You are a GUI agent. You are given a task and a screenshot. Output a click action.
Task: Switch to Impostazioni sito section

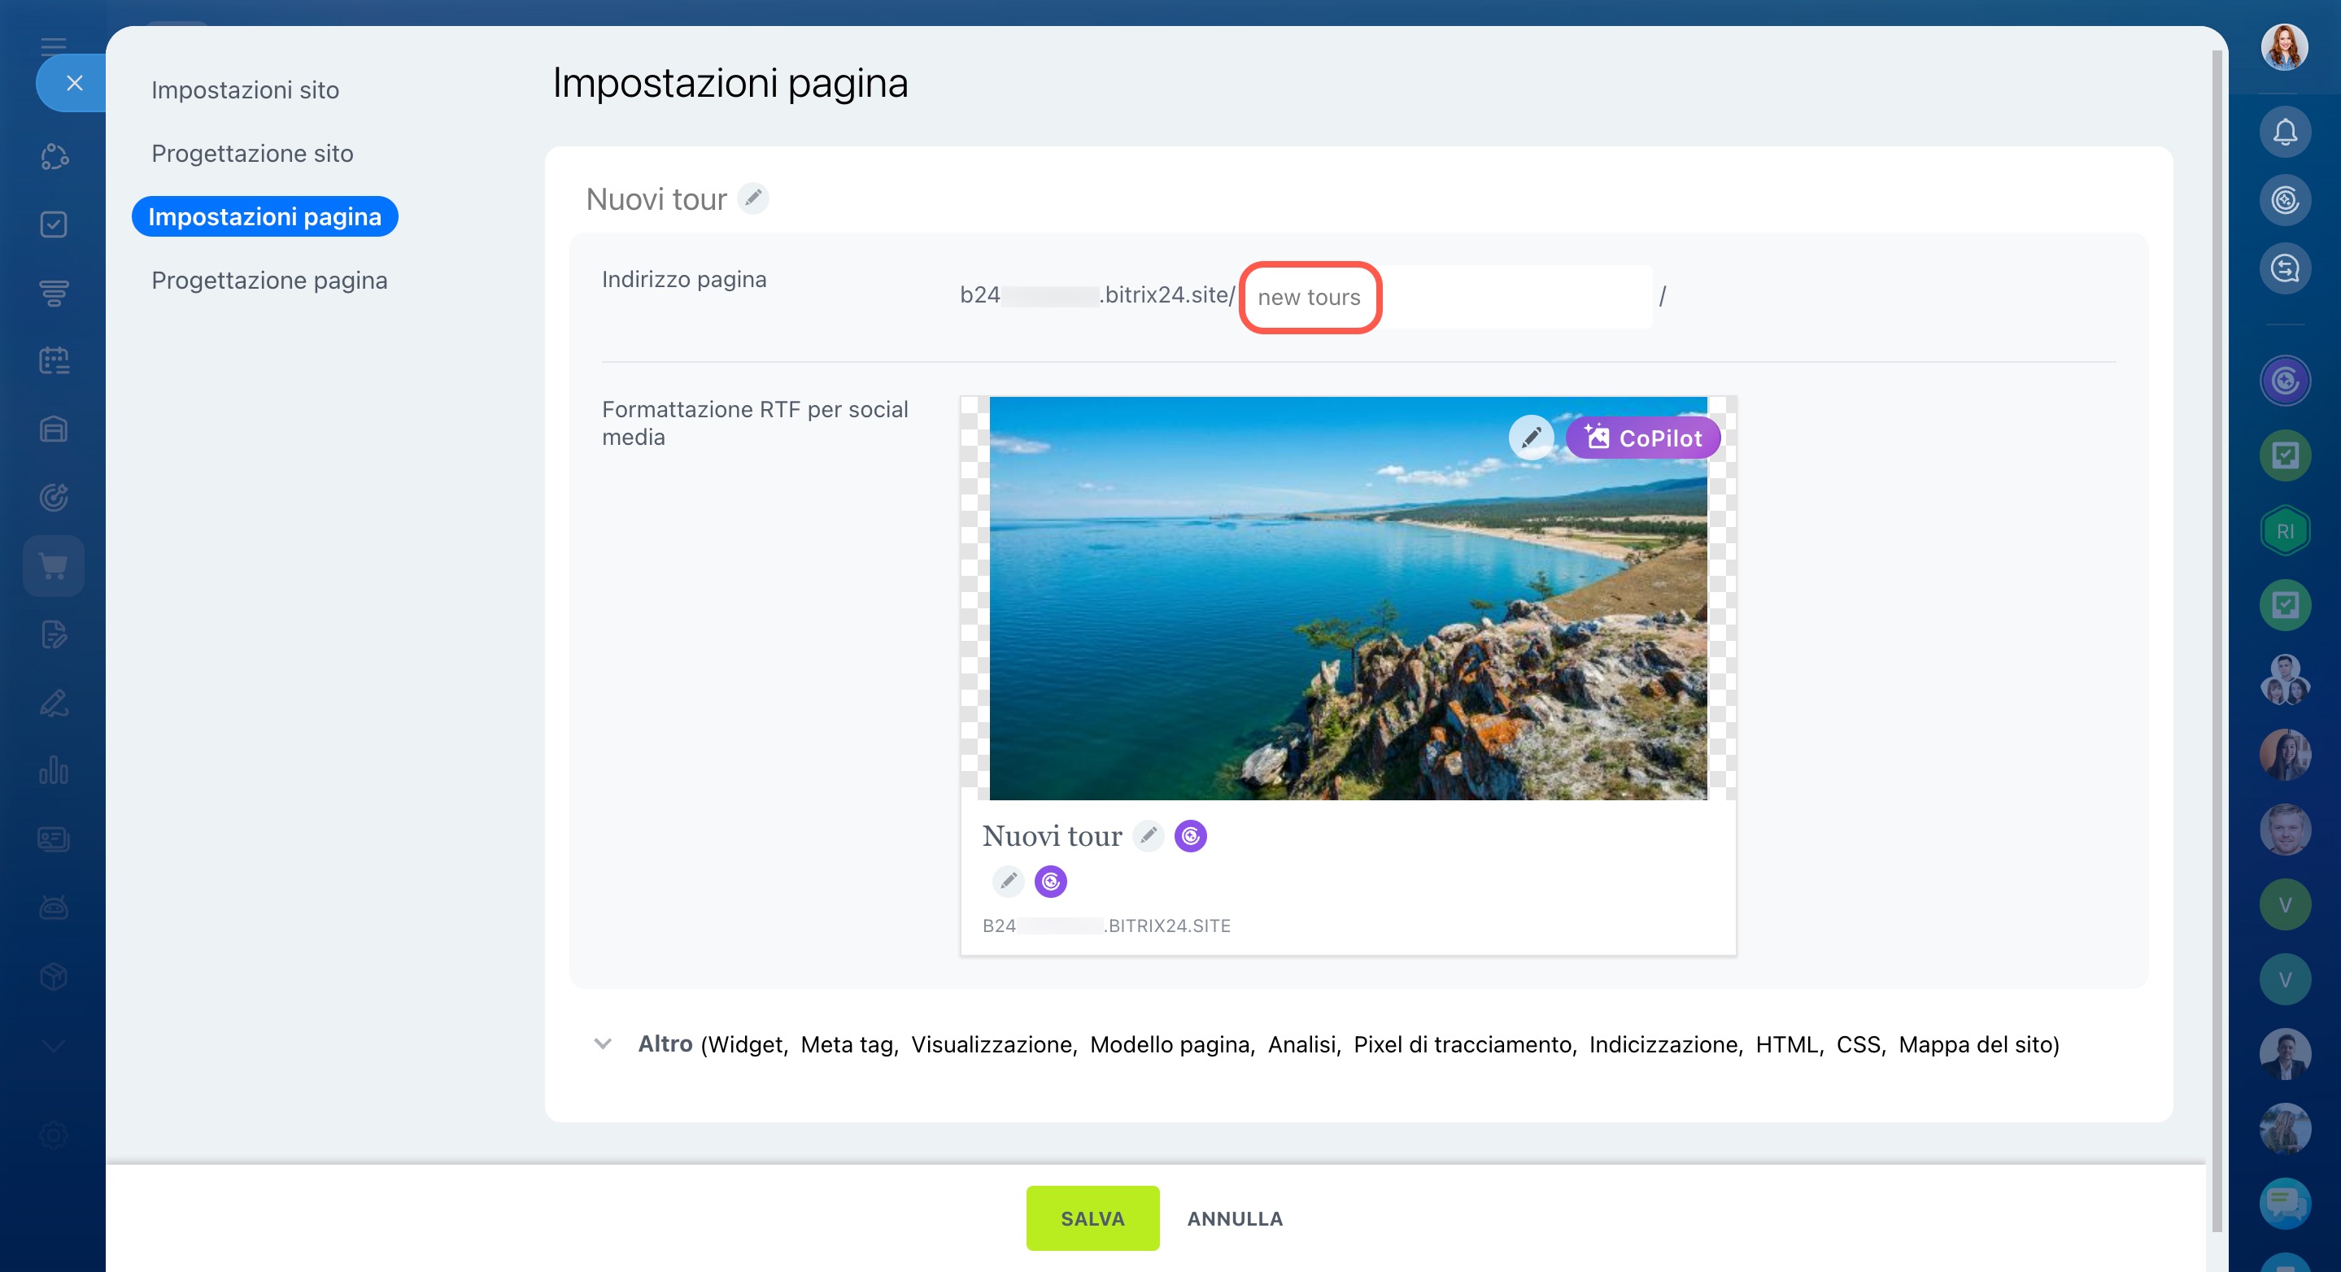245,90
